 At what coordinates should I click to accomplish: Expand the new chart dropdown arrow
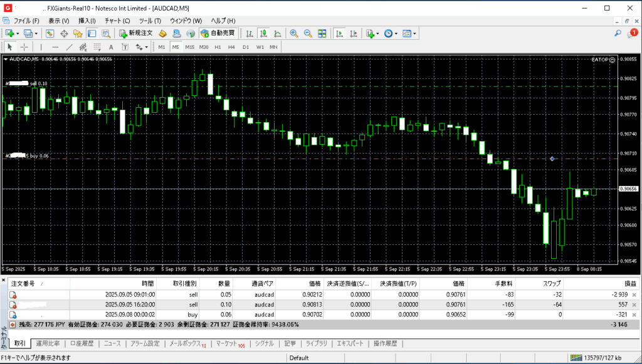click(18, 33)
